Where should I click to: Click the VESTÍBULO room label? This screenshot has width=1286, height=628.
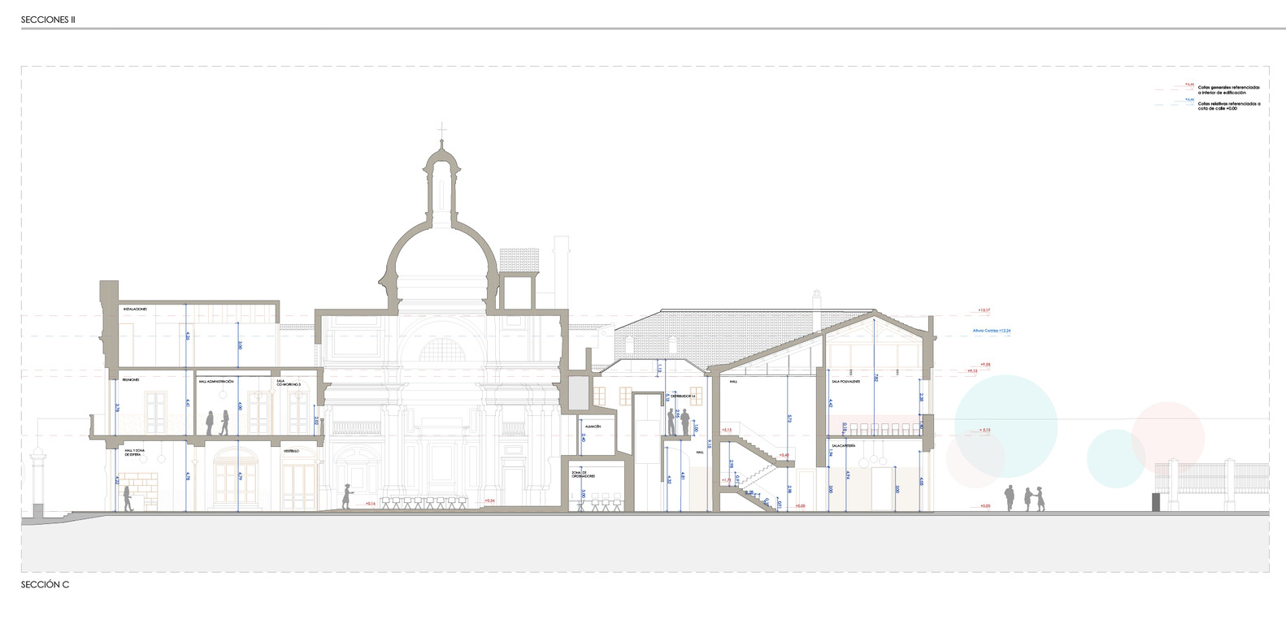click(292, 450)
